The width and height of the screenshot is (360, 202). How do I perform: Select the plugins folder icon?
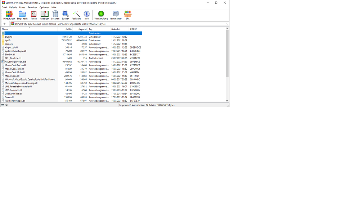click(x=3, y=37)
